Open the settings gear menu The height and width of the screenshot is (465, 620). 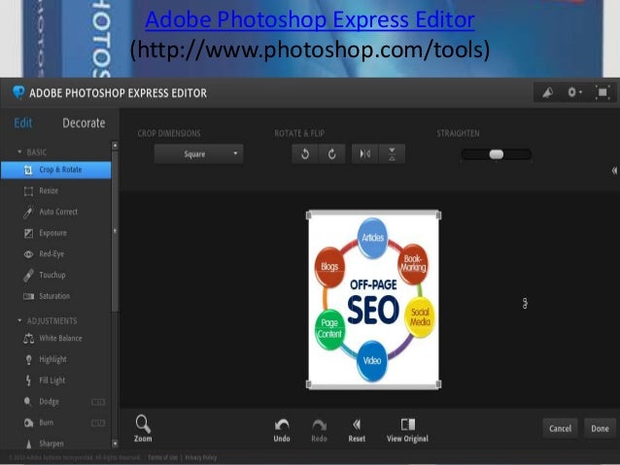[574, 93]
